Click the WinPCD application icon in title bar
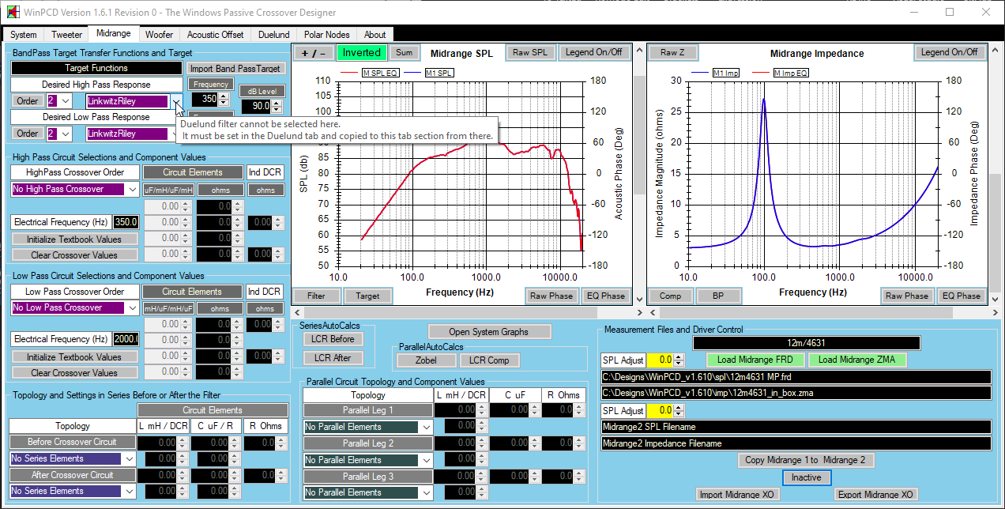1005x509 pixels. click(x=13, y=13)
